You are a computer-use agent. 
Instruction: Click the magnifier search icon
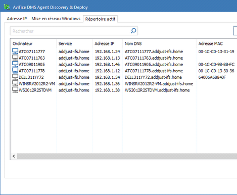click(133, 31)
